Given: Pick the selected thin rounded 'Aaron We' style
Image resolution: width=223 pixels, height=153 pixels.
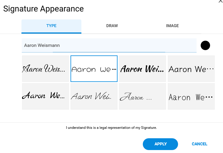Looking at the screenshot, I should click(94, 69).
